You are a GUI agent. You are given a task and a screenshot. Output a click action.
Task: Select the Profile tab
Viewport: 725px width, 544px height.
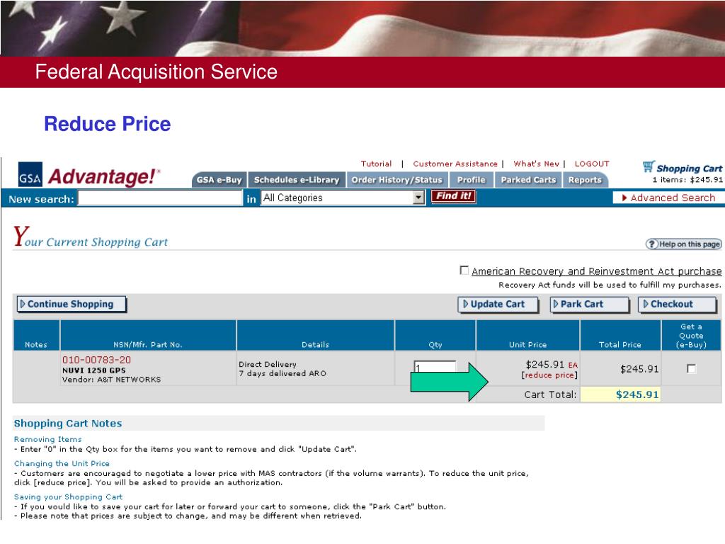point(471,180)
